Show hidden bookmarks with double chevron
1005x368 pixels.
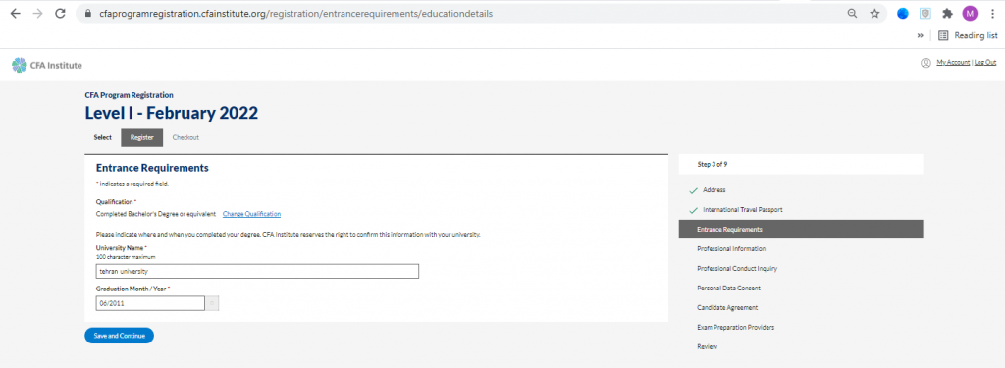click(921, 36)
